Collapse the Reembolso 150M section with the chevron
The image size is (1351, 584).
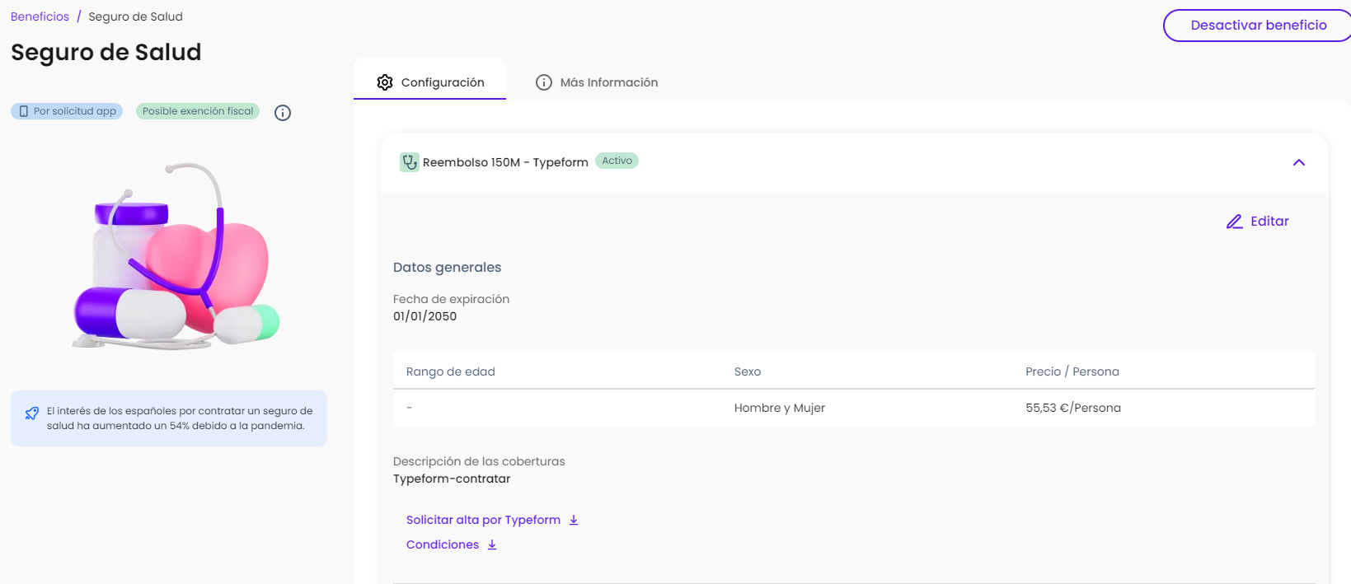pos(1298,162)
